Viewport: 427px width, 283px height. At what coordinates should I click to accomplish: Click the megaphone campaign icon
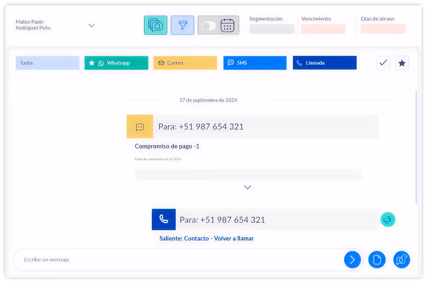click(x=388, y=219)
